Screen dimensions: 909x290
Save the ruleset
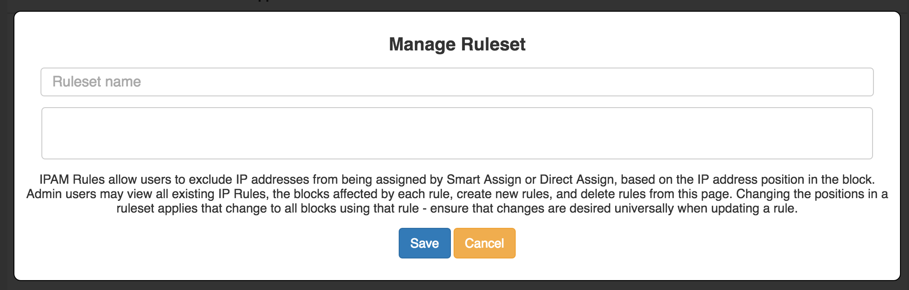424,243
